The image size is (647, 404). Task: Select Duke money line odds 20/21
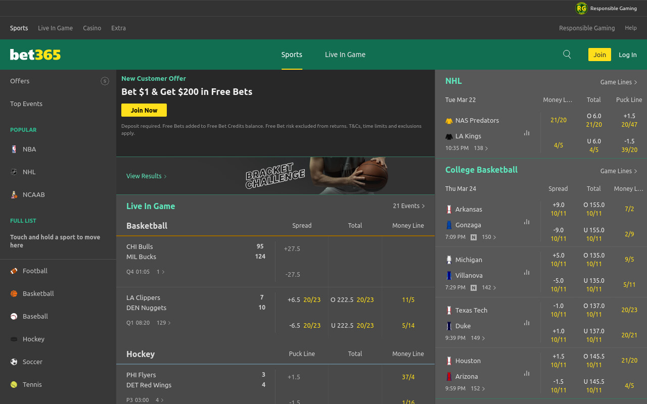629,335
